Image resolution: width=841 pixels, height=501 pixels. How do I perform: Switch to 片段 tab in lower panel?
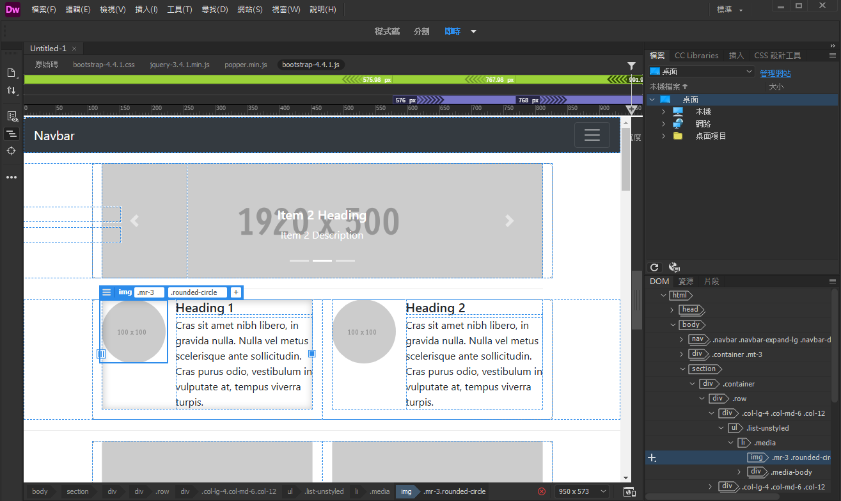pos(711,282)
